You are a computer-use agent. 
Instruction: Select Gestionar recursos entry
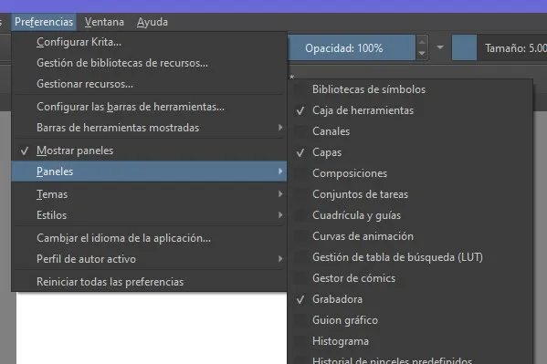point(149,84)
